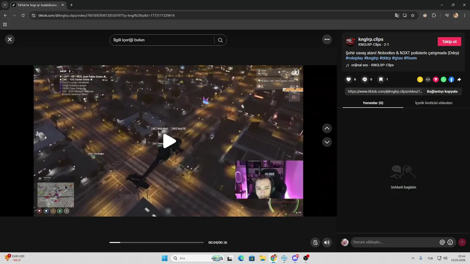Click the search magnifier icon
The width and height of the screenshot is (470, 264).
[220, 40]
